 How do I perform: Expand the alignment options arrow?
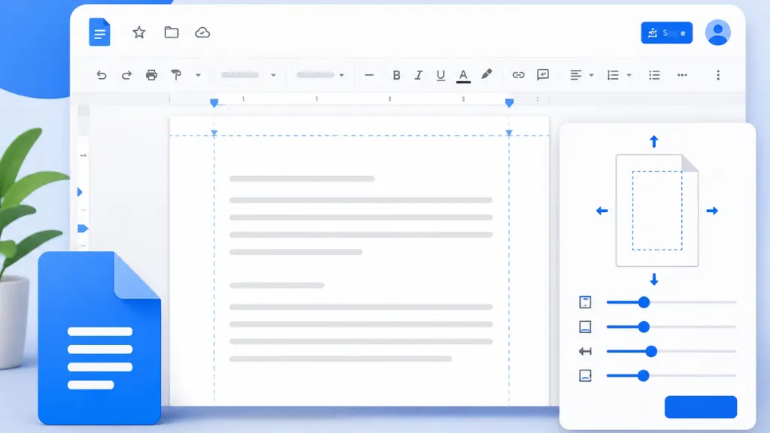(x=591, y=75)
